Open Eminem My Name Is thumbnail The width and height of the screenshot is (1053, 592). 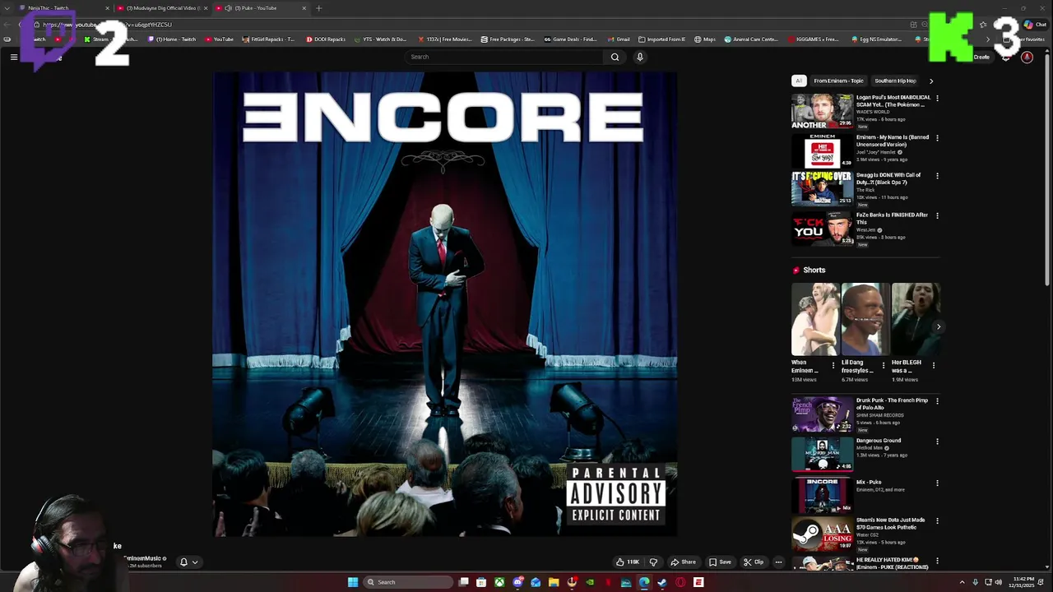click(822, 150)
